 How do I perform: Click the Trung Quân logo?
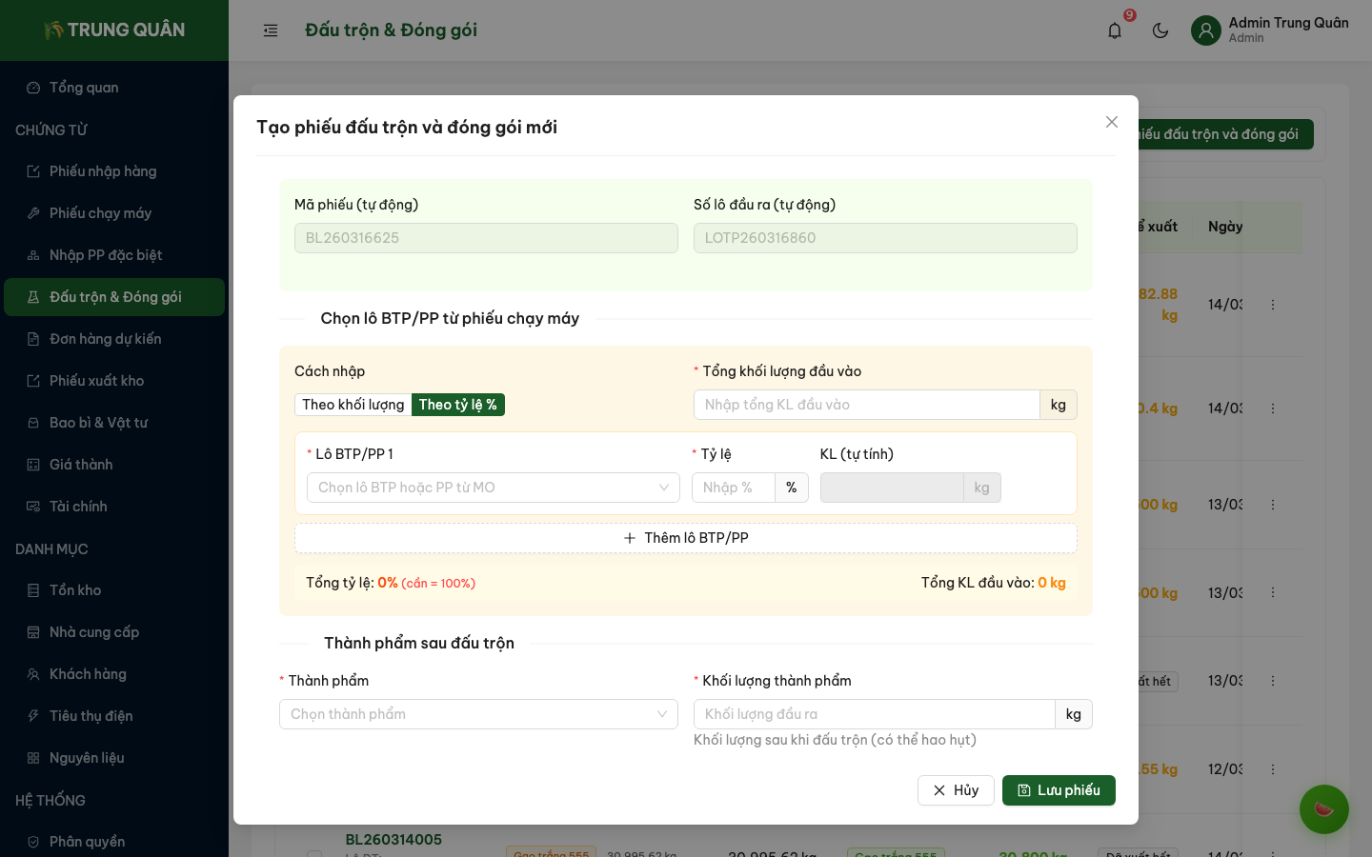coord(114,30)
